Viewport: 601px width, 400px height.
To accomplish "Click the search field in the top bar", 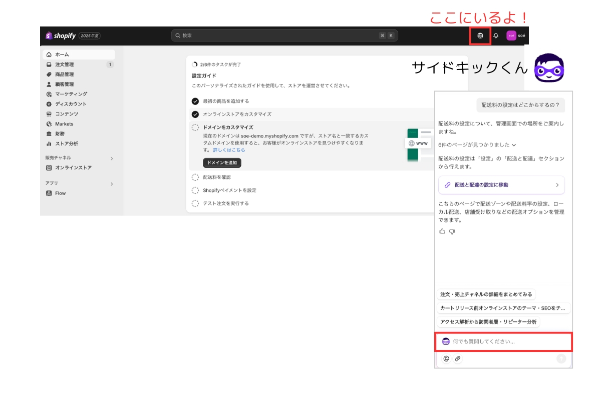I will (x=284, y=35).
